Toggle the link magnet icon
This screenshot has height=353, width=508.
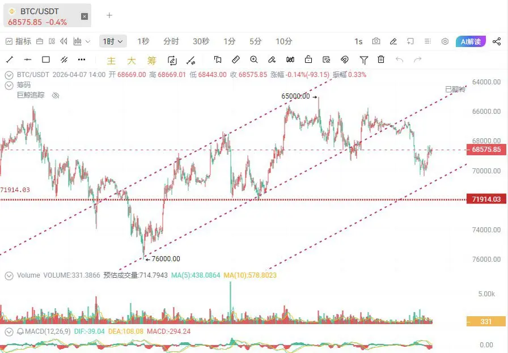(344, 59)
